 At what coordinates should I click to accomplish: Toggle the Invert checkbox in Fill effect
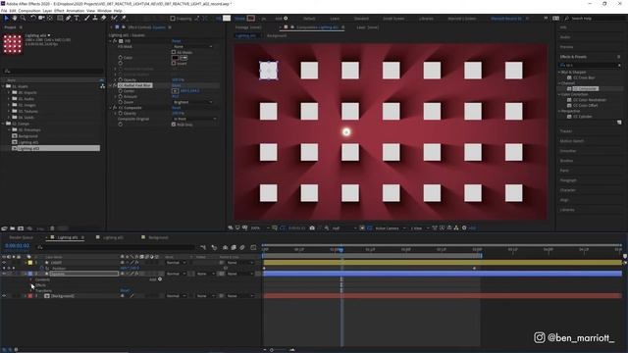click(x=174, y=63)
